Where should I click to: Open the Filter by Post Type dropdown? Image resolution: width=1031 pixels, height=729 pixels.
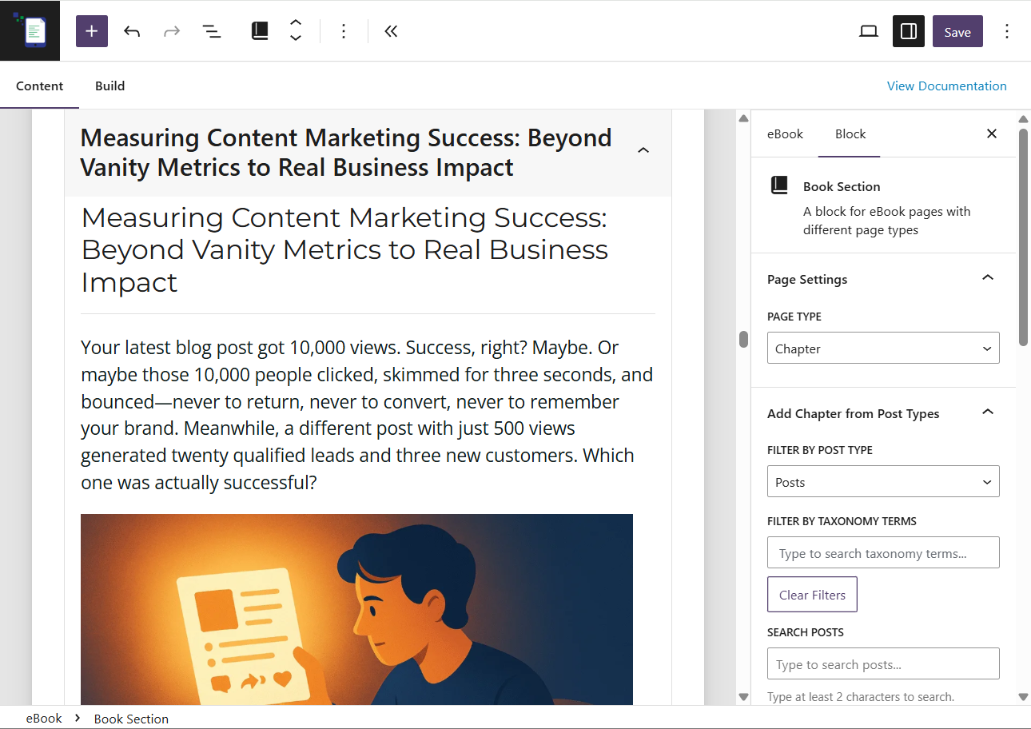(882, 482)
